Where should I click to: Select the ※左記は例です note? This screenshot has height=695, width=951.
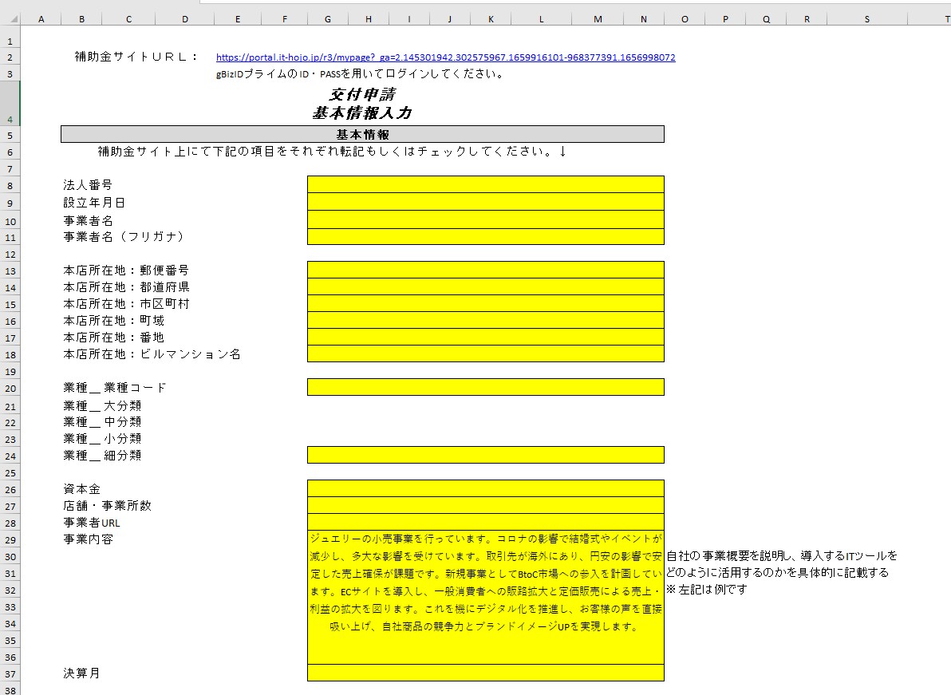tap(707, 590)
